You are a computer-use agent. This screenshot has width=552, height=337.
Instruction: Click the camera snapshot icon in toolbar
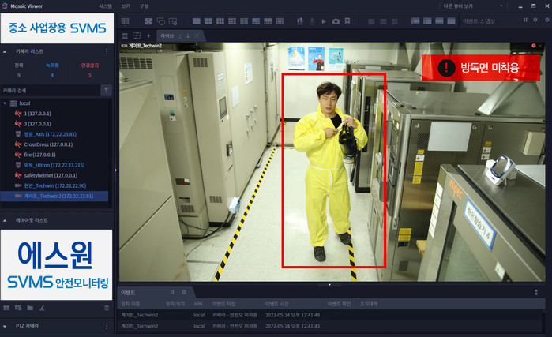336,21
